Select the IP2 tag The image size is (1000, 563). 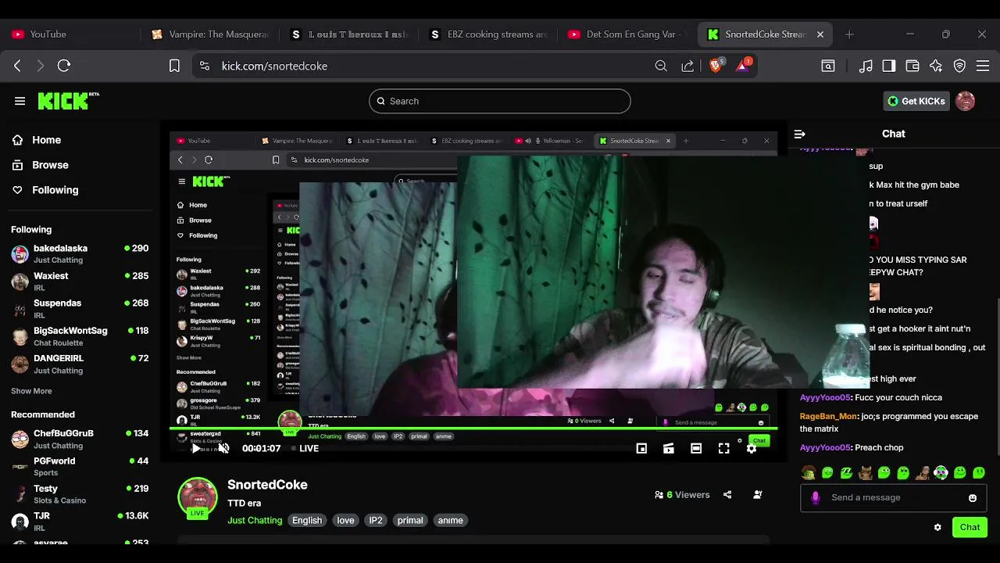tap(376, 520)
